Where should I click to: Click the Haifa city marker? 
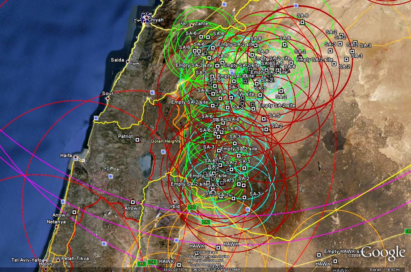coord(75,157)
